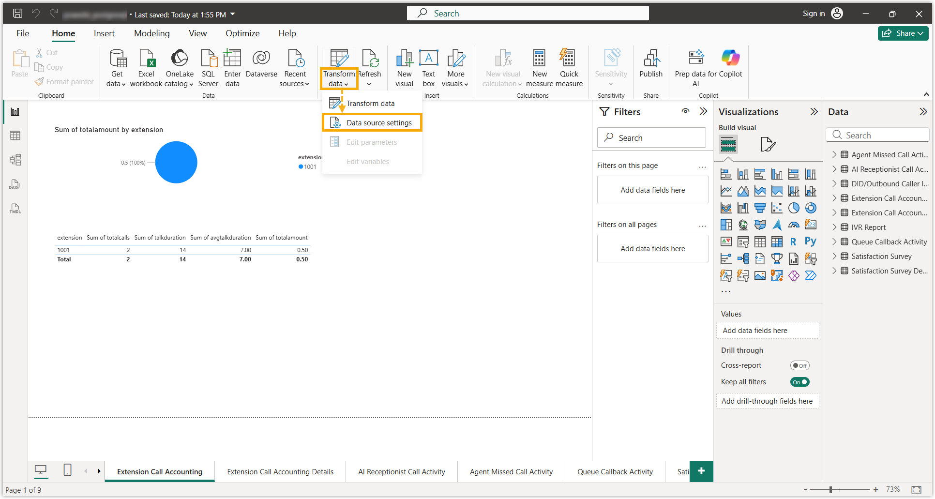Switch to Report view in sidebar

pyautogui.click(x=15, y=112)
